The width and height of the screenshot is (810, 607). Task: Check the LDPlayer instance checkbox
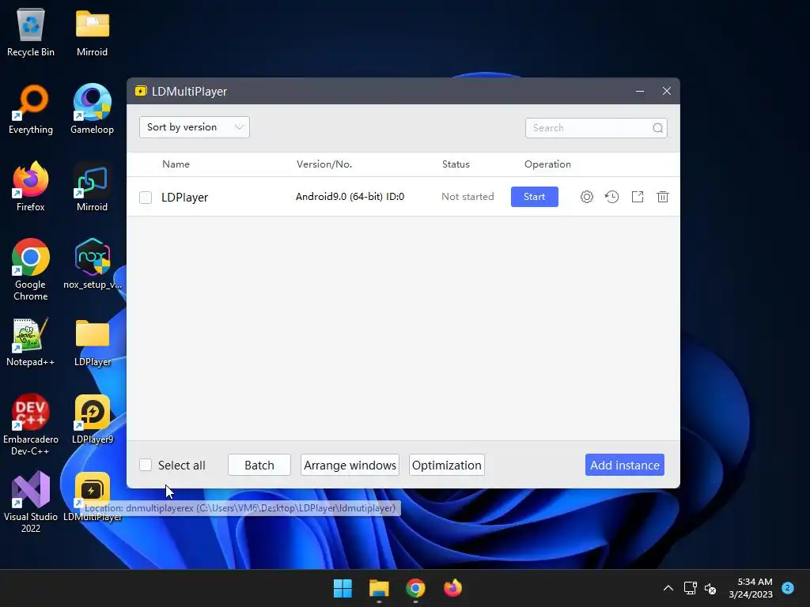(146, 197)
